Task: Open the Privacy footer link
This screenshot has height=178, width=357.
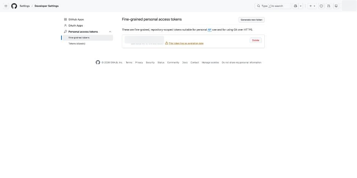Action: 139,62
